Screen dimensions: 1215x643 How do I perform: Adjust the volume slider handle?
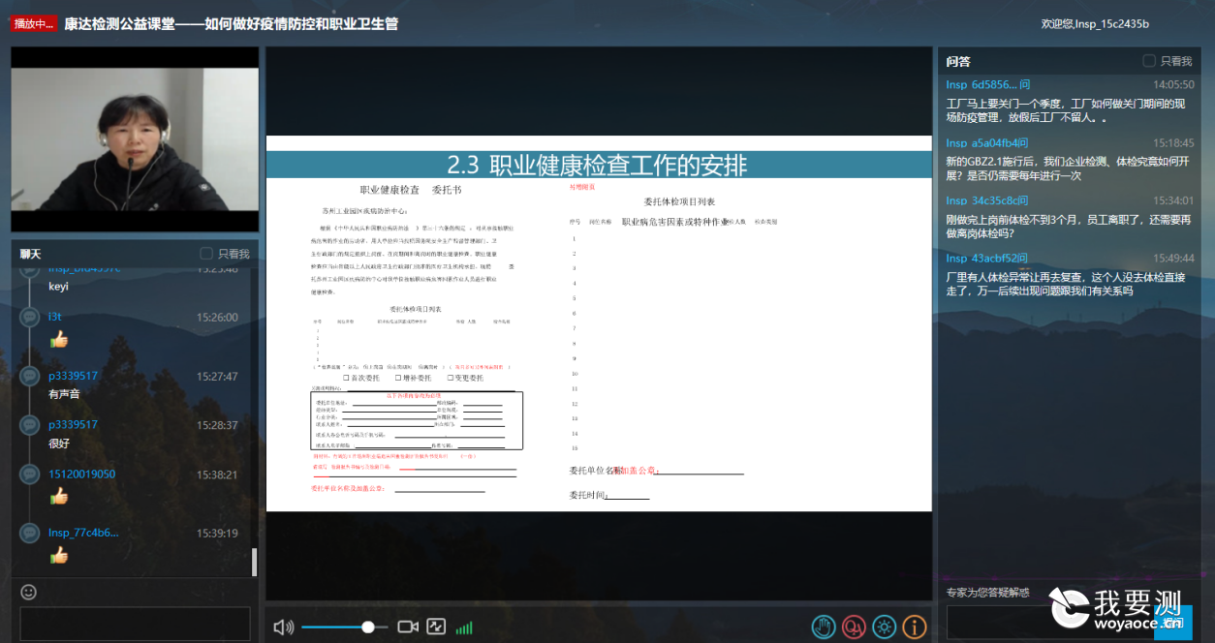coord(368,628)
